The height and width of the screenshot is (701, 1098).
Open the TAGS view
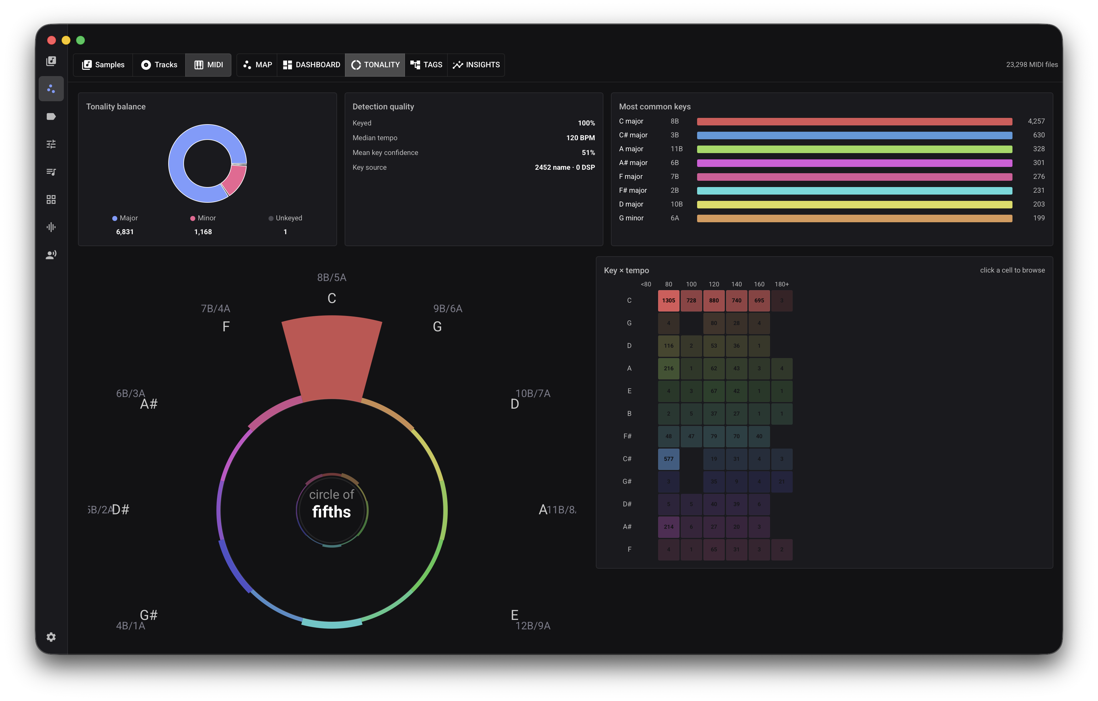tap(426, 65)
